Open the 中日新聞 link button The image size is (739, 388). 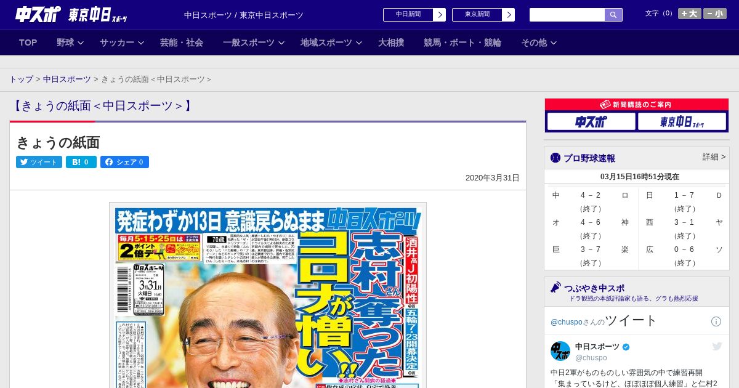(x=408, y=15)
